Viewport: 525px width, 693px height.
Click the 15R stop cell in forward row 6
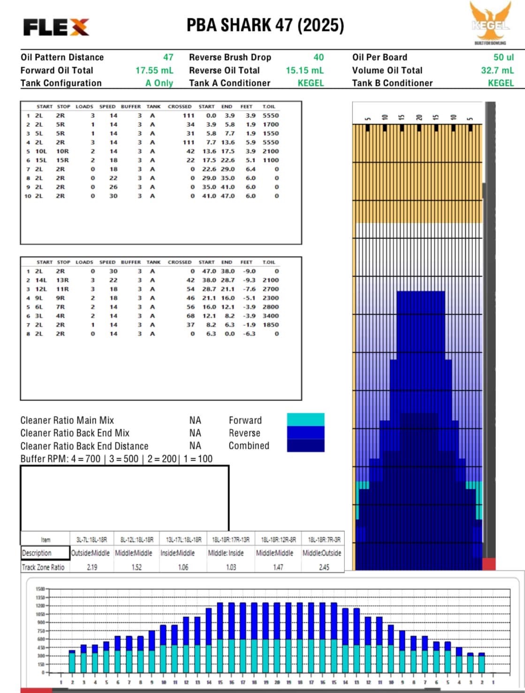point(62,160)
